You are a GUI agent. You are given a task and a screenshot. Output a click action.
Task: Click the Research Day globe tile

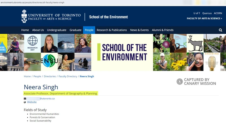click(x=32, y=43)
